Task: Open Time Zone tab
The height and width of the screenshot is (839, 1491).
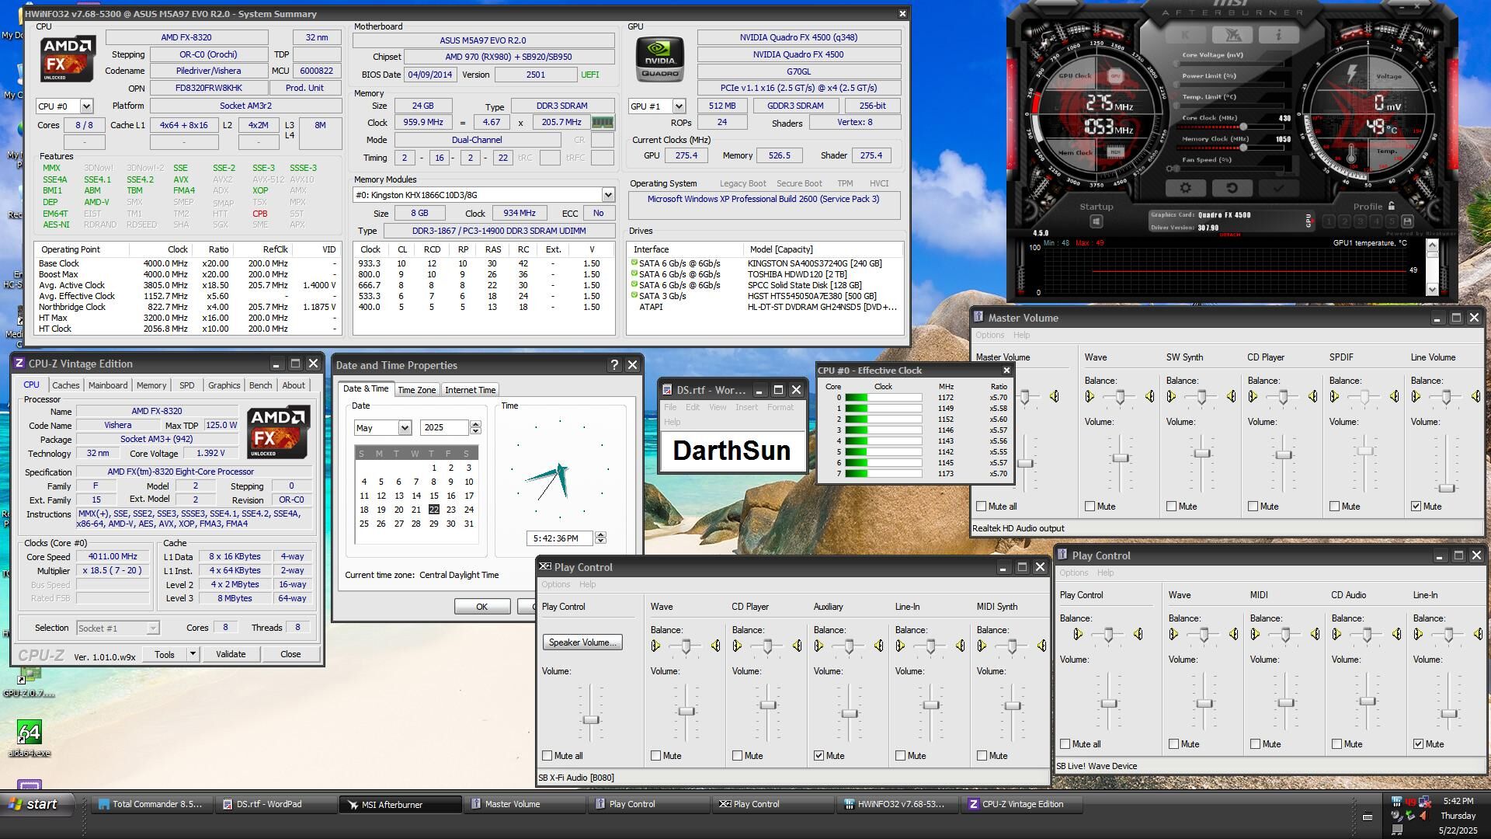Action: (x=417, y=390)
